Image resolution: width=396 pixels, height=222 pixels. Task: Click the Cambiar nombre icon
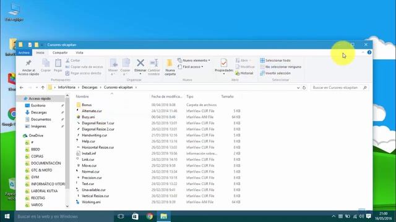(154, 63)
